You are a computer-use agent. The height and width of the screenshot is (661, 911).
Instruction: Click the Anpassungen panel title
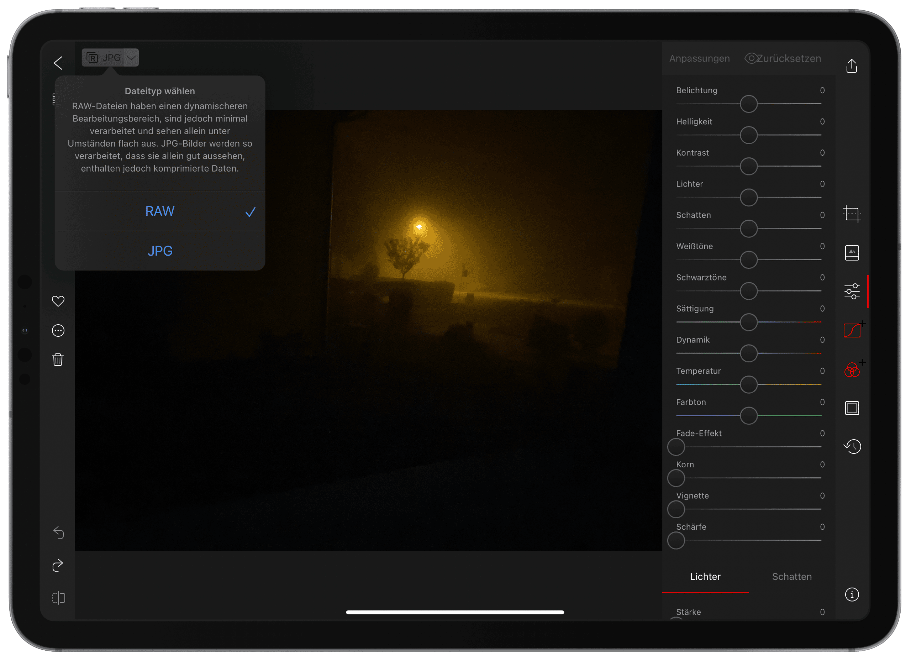point(699,59)
